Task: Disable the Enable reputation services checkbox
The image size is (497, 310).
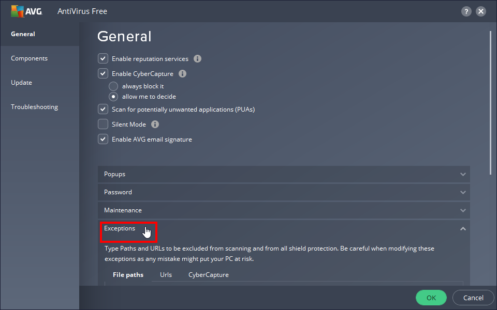Action: point(103,59)
